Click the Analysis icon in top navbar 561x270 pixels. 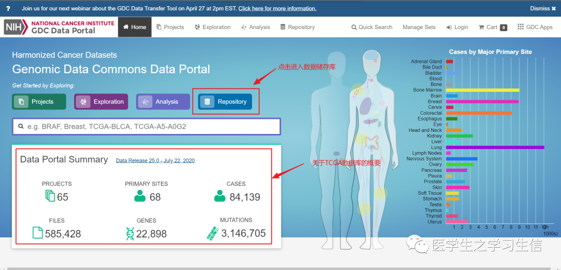tap(244, 27)
